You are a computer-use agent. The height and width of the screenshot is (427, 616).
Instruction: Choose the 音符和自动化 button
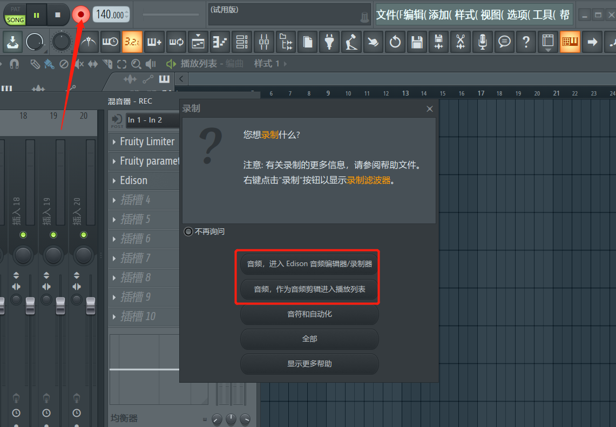point(309,314)
